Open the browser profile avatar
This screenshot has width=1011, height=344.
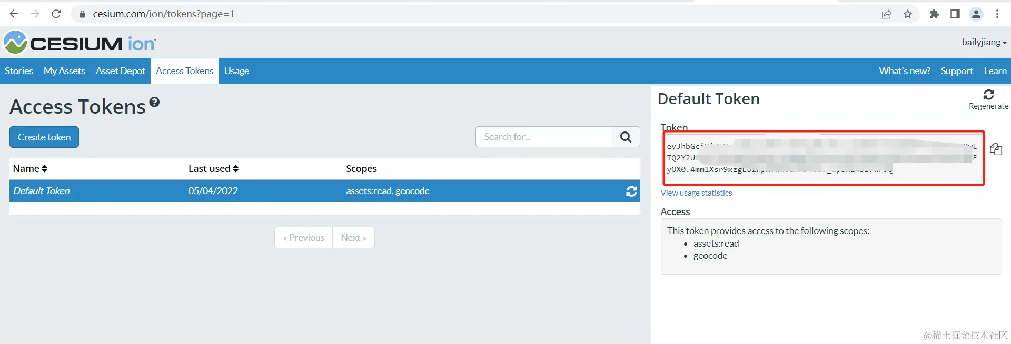pos(976,14)
